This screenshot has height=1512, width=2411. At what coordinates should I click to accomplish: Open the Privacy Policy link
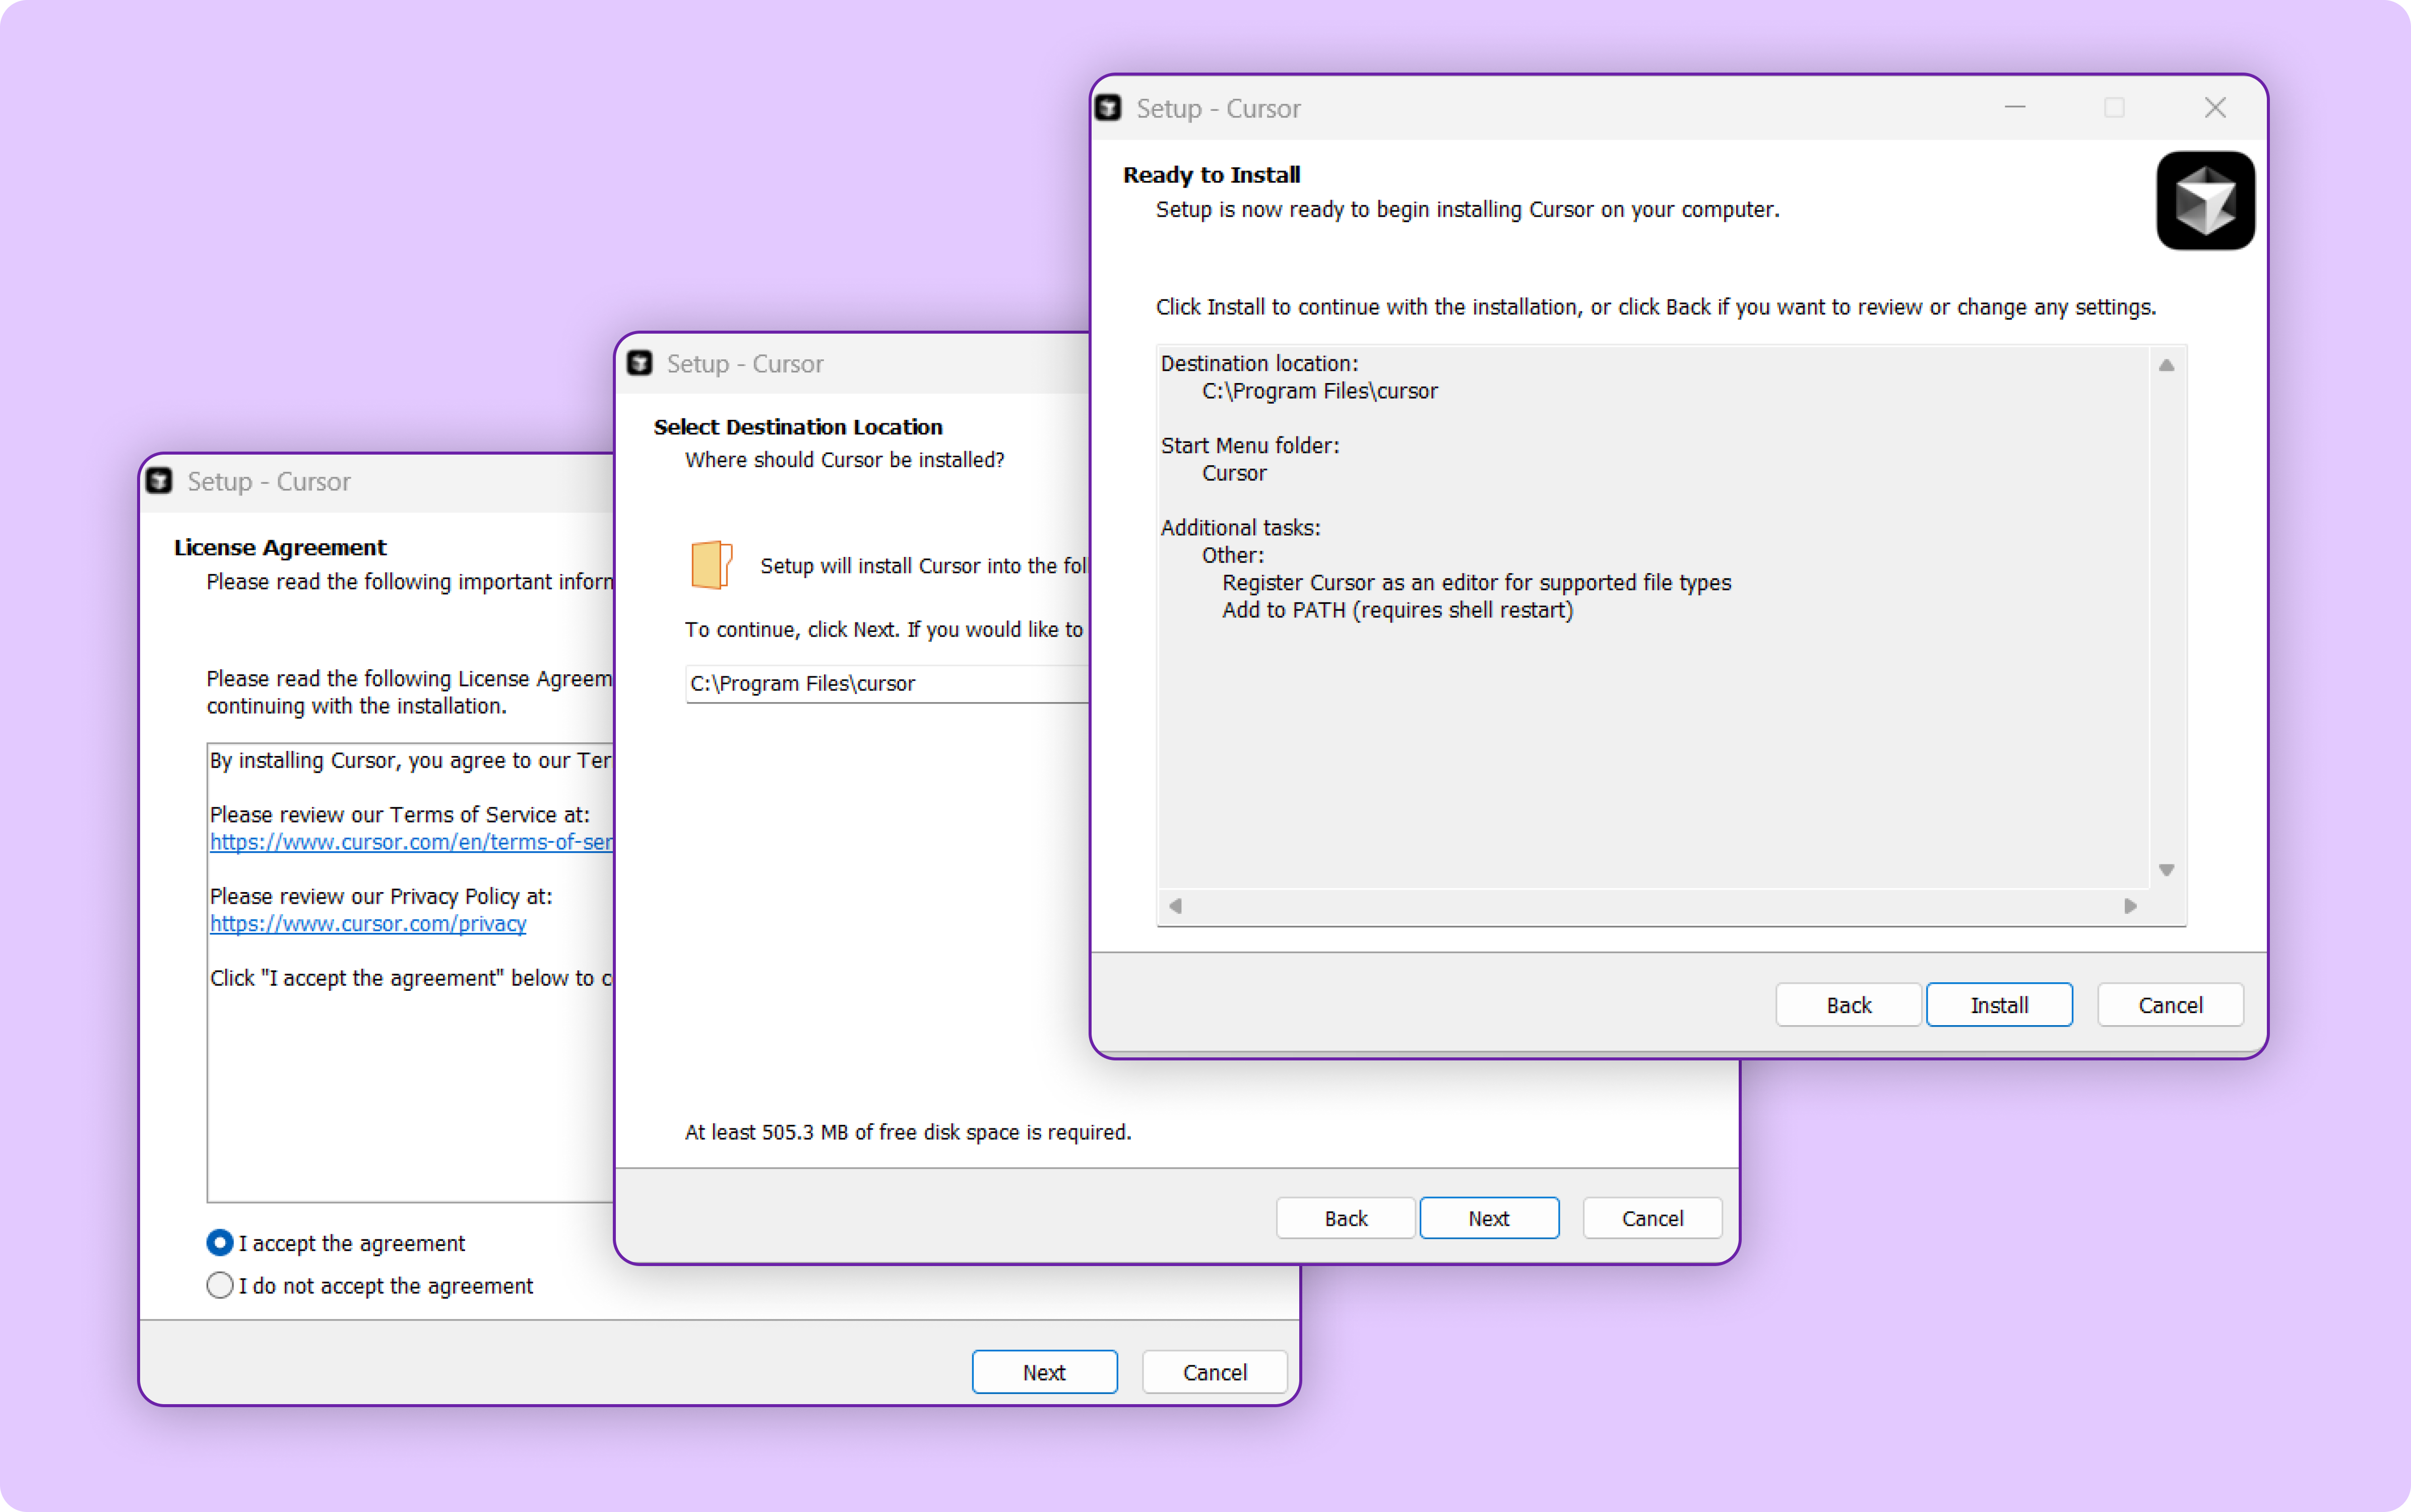[x=368, y=924]
